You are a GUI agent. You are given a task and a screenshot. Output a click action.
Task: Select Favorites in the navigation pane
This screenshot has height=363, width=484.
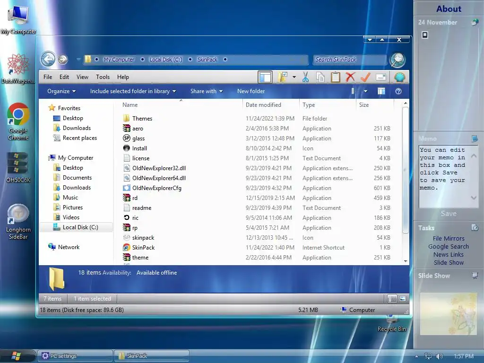(69, 108)
